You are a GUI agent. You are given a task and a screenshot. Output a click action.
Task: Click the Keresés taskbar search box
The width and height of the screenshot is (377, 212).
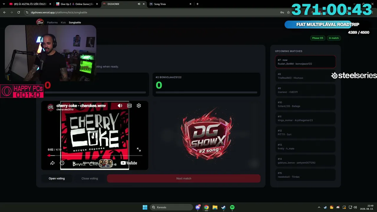point(171,207)
